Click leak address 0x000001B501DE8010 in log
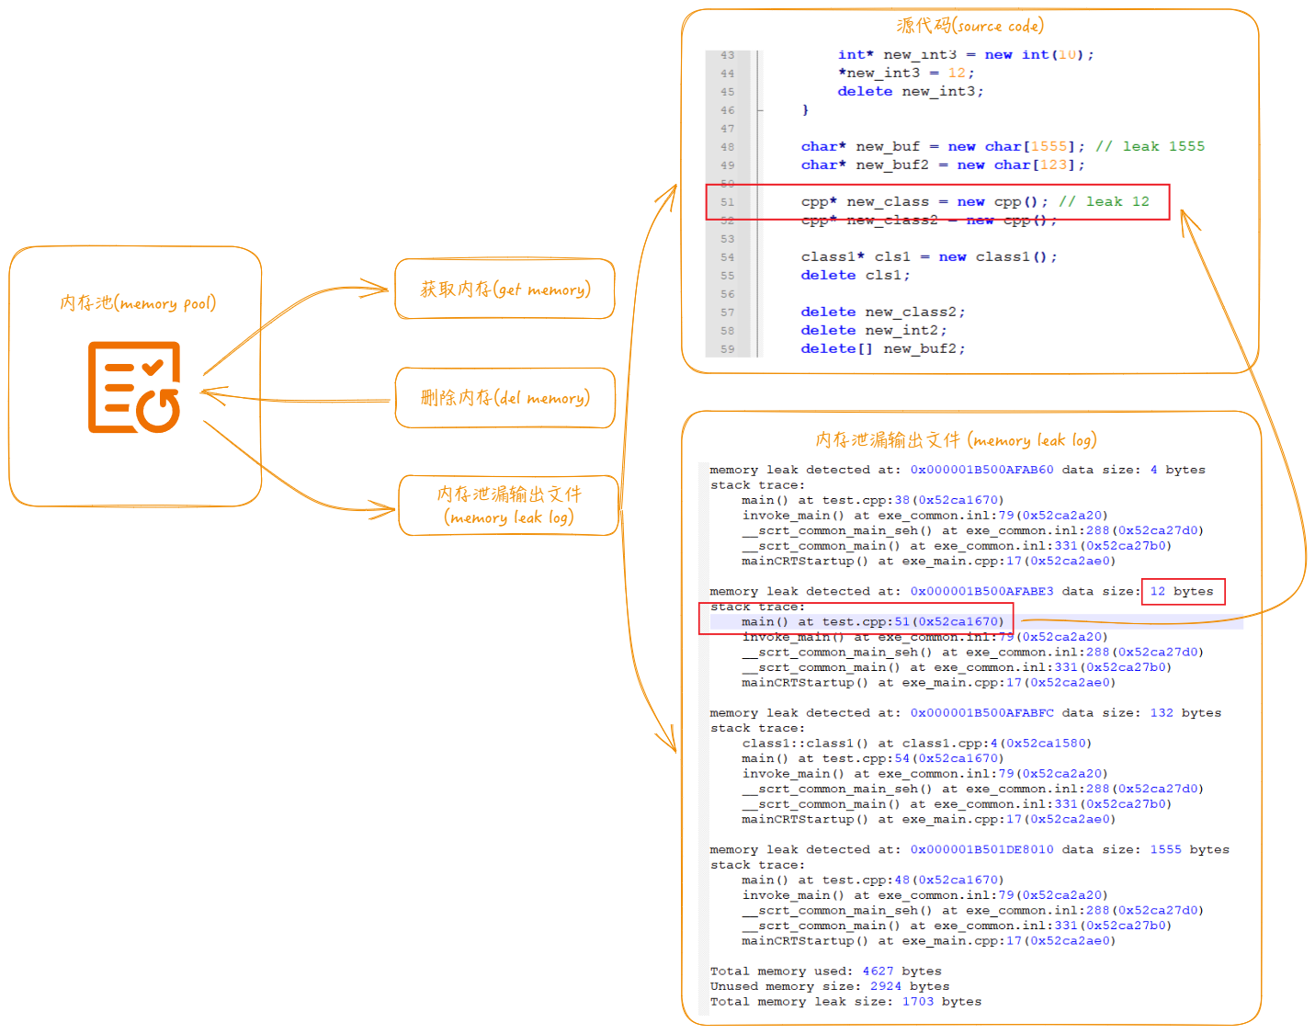 point(982,850)
